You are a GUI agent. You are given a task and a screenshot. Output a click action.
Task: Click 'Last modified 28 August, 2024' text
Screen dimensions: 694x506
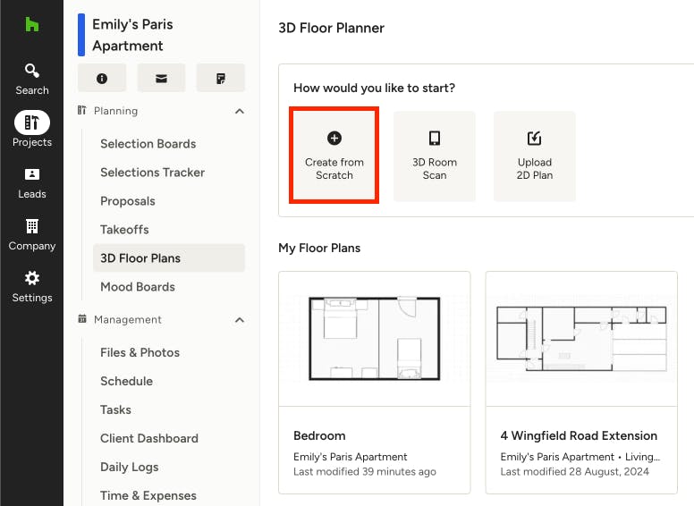pyautogui.click(x=575, y=472)
